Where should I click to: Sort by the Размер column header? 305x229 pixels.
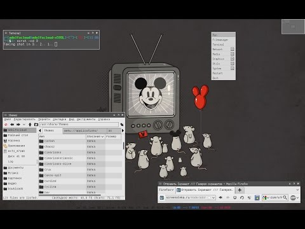[x=113, y=137]
